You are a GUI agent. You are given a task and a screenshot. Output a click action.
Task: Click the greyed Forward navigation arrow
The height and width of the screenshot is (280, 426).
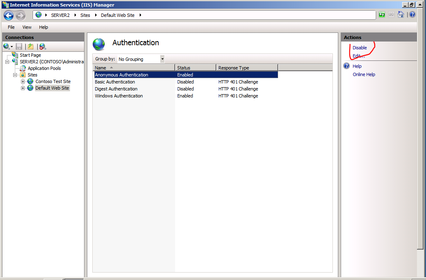[x=21, y=15]
